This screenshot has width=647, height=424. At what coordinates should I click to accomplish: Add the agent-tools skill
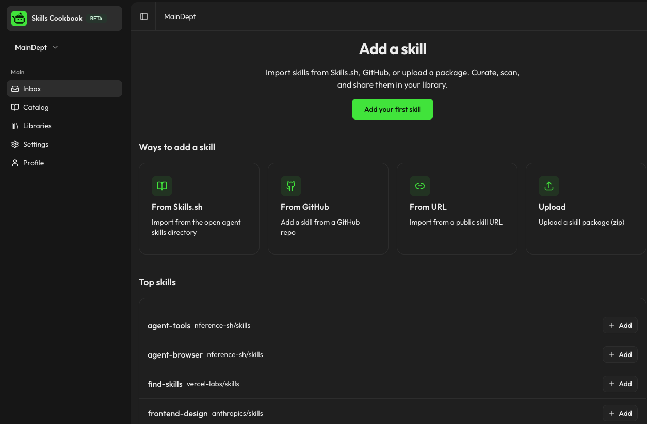[620, 325]
